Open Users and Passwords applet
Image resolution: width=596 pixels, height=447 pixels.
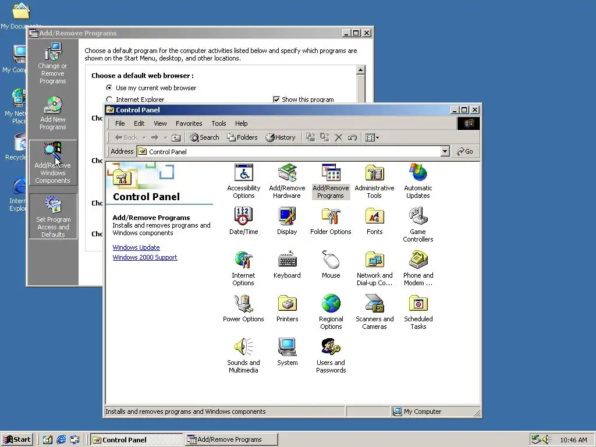(331, 356)
